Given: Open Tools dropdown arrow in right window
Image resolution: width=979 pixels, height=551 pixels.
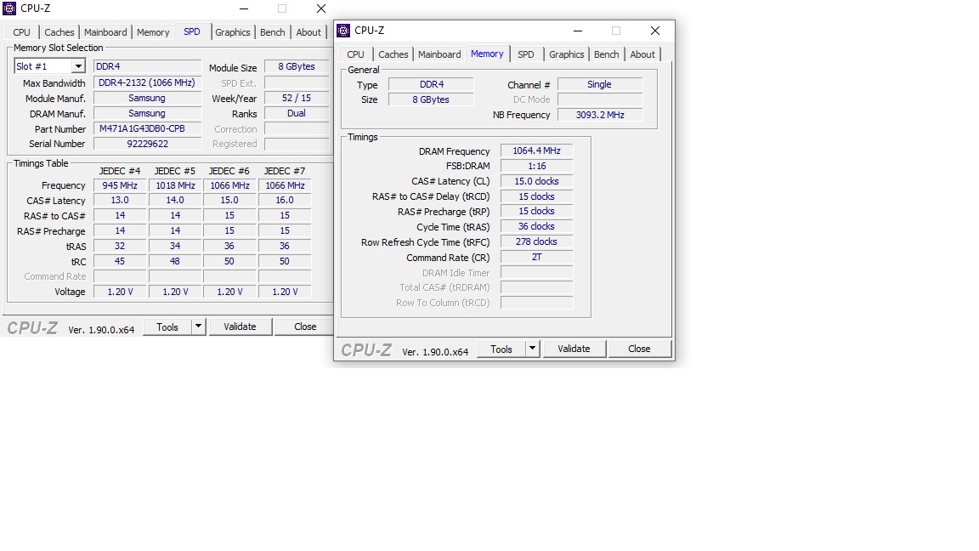Looking at the screenshot, I should coord(533,349).
